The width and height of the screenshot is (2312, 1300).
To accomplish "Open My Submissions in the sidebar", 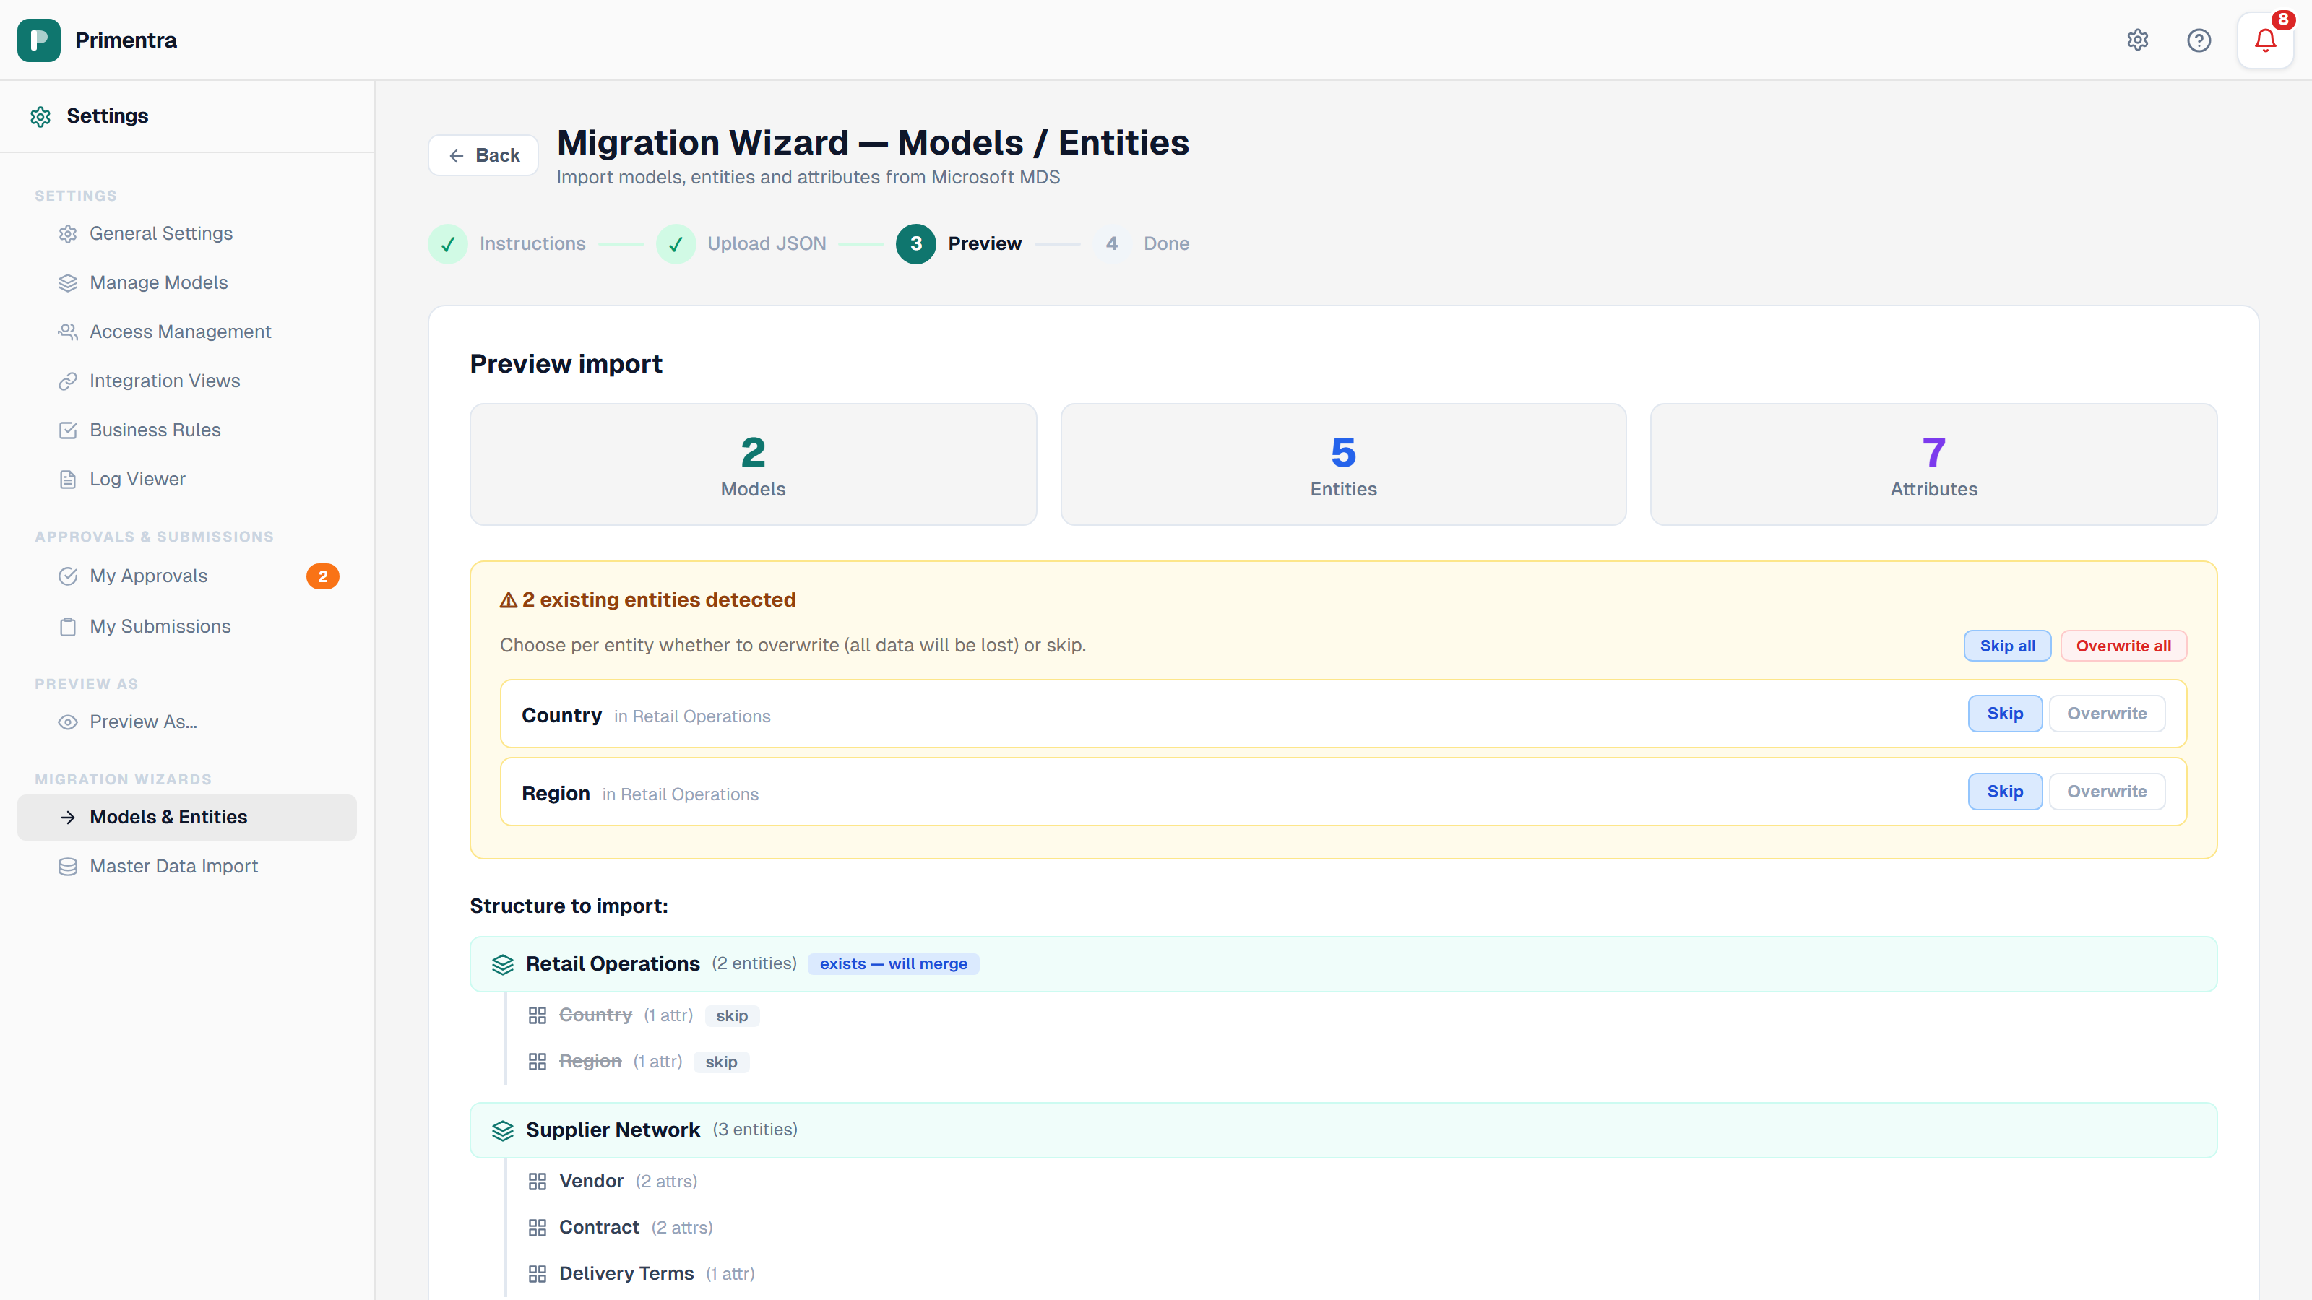I will point(186,627).
